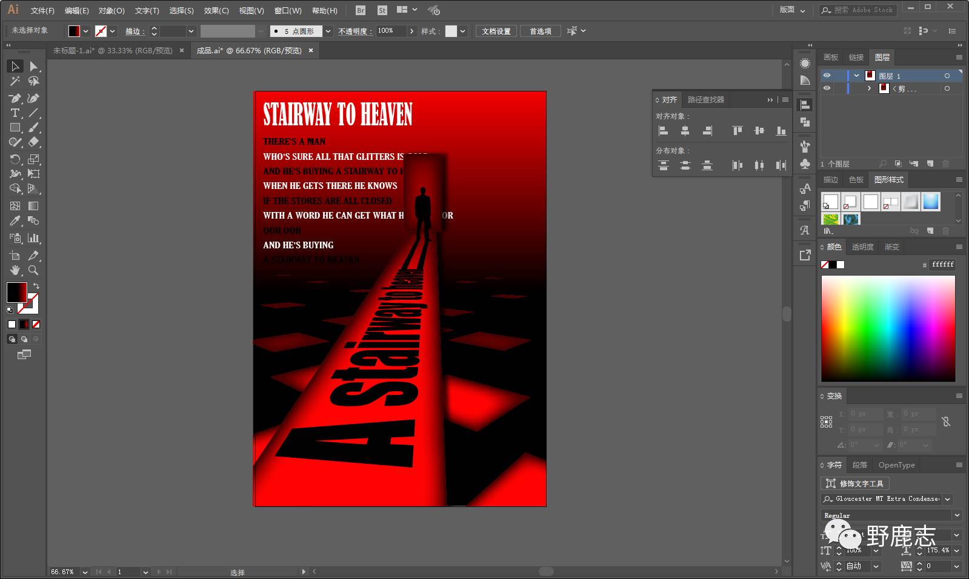
Task: Switch to the 未标题-1.ai document tab
Action: (113, 51)
